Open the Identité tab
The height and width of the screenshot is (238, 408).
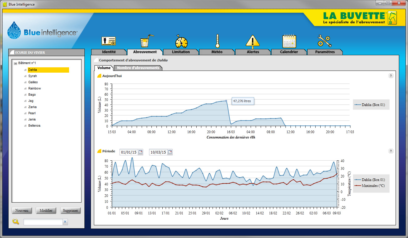point(109,52)
